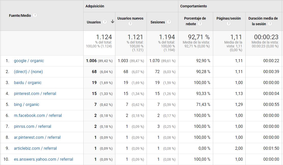Open baidu / organic source link
Image resolution: width=283 pixels, height=165 pixels.
pyautogui.click(x=28, y=83)
